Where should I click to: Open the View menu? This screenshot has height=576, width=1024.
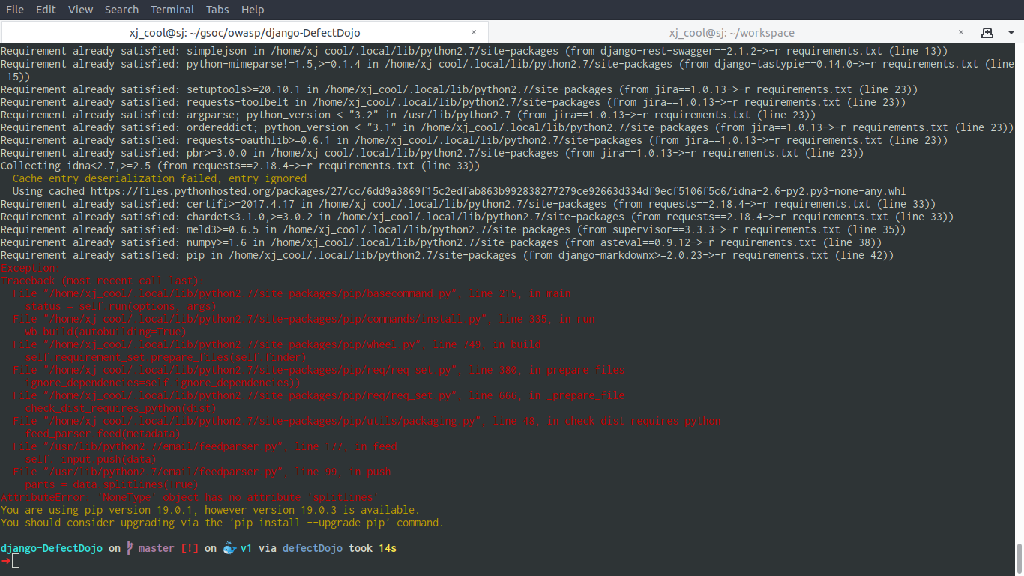(x=80, y=9)
